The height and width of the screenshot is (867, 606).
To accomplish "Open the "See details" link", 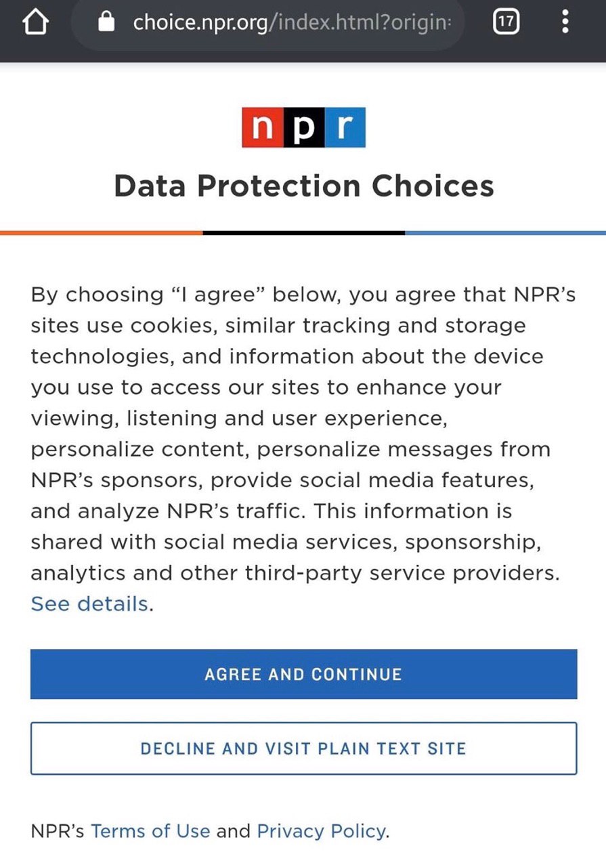I will point(89,604).
